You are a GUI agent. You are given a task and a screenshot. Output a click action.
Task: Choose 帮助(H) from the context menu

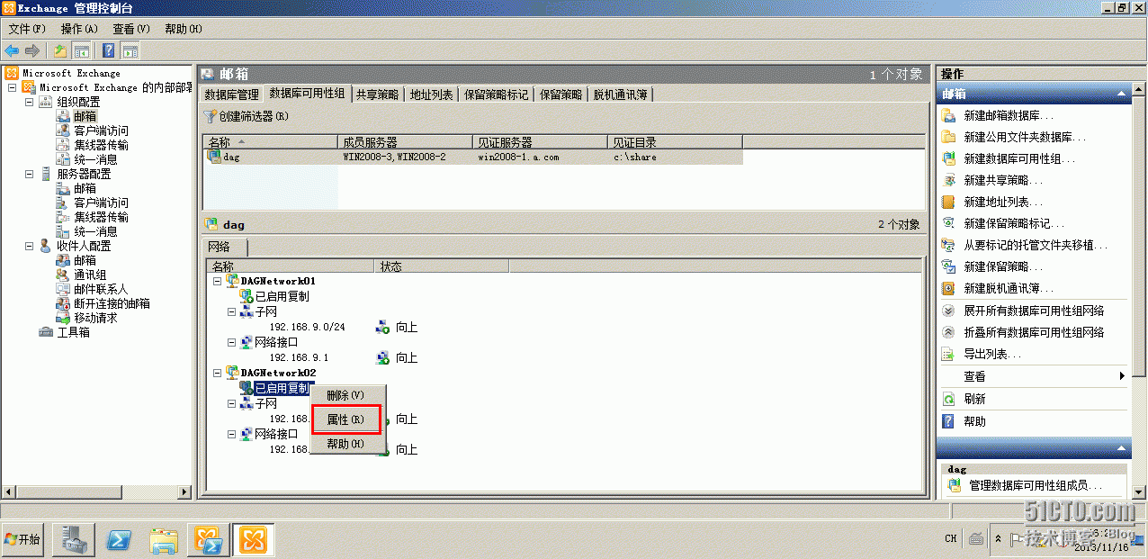coord(346,444)
